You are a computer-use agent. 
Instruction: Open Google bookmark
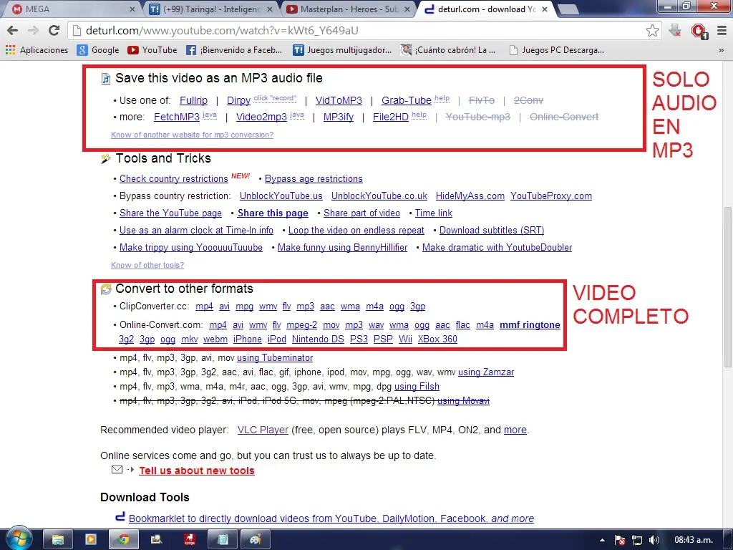point(98,50)
